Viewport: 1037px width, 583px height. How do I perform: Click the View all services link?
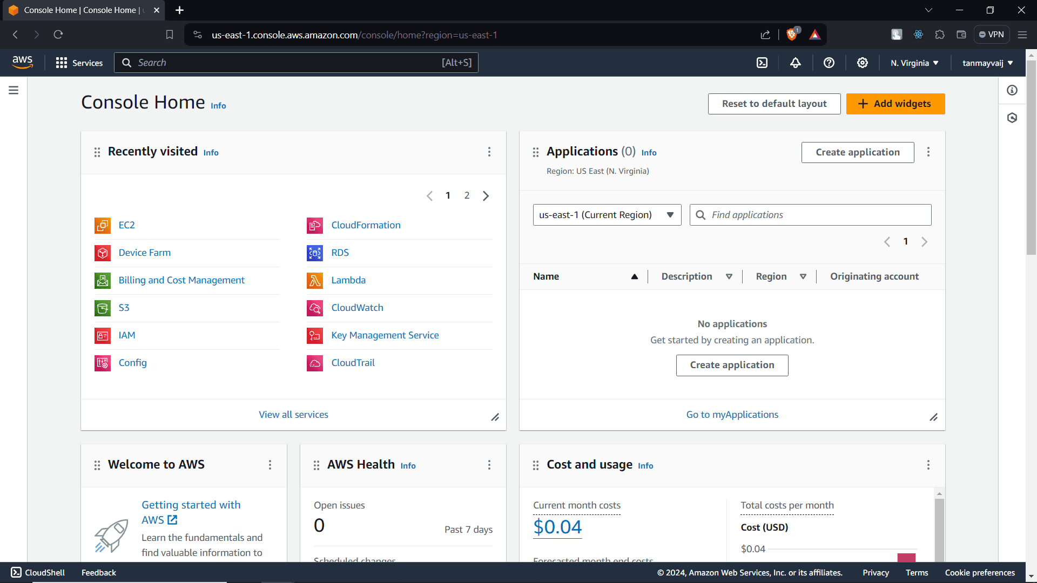[x=293, y=415]
